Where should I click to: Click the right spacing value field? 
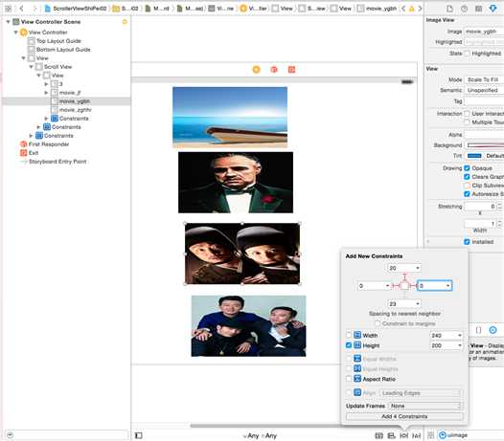(435, 286)
